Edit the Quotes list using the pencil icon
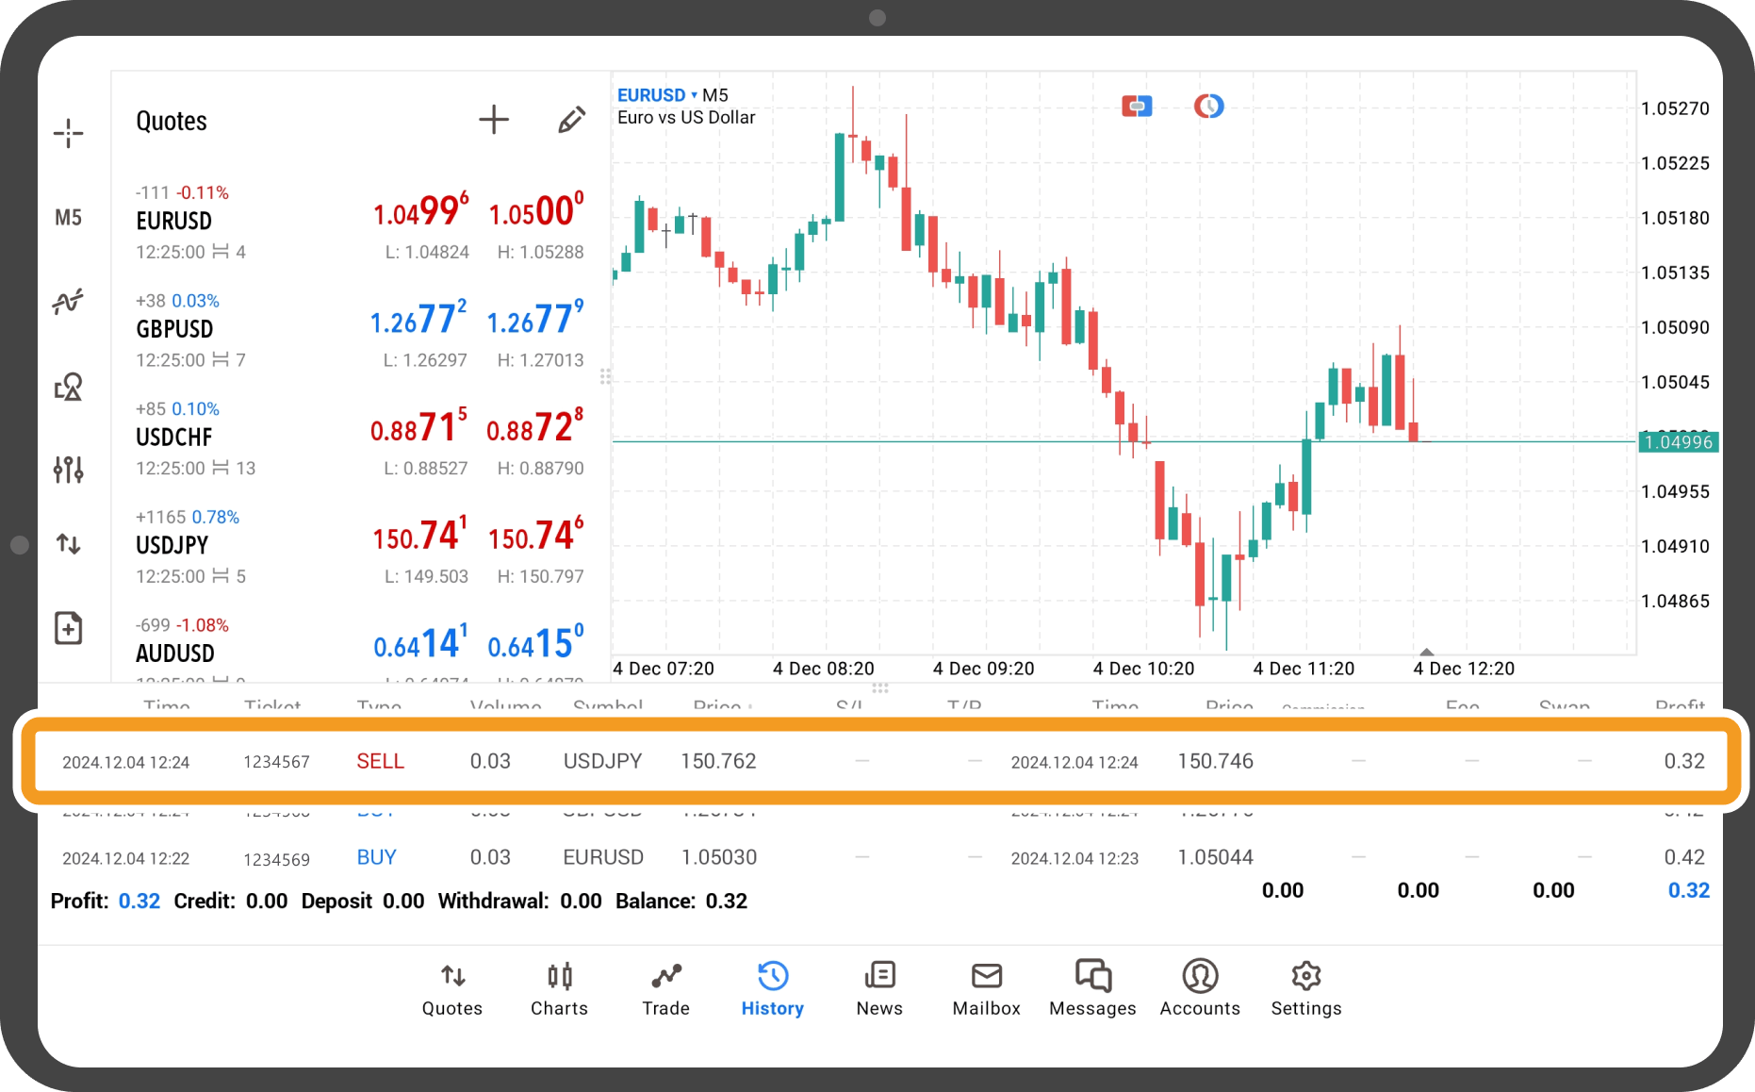Viewport: 1755px width, 1092px height. 571,119
